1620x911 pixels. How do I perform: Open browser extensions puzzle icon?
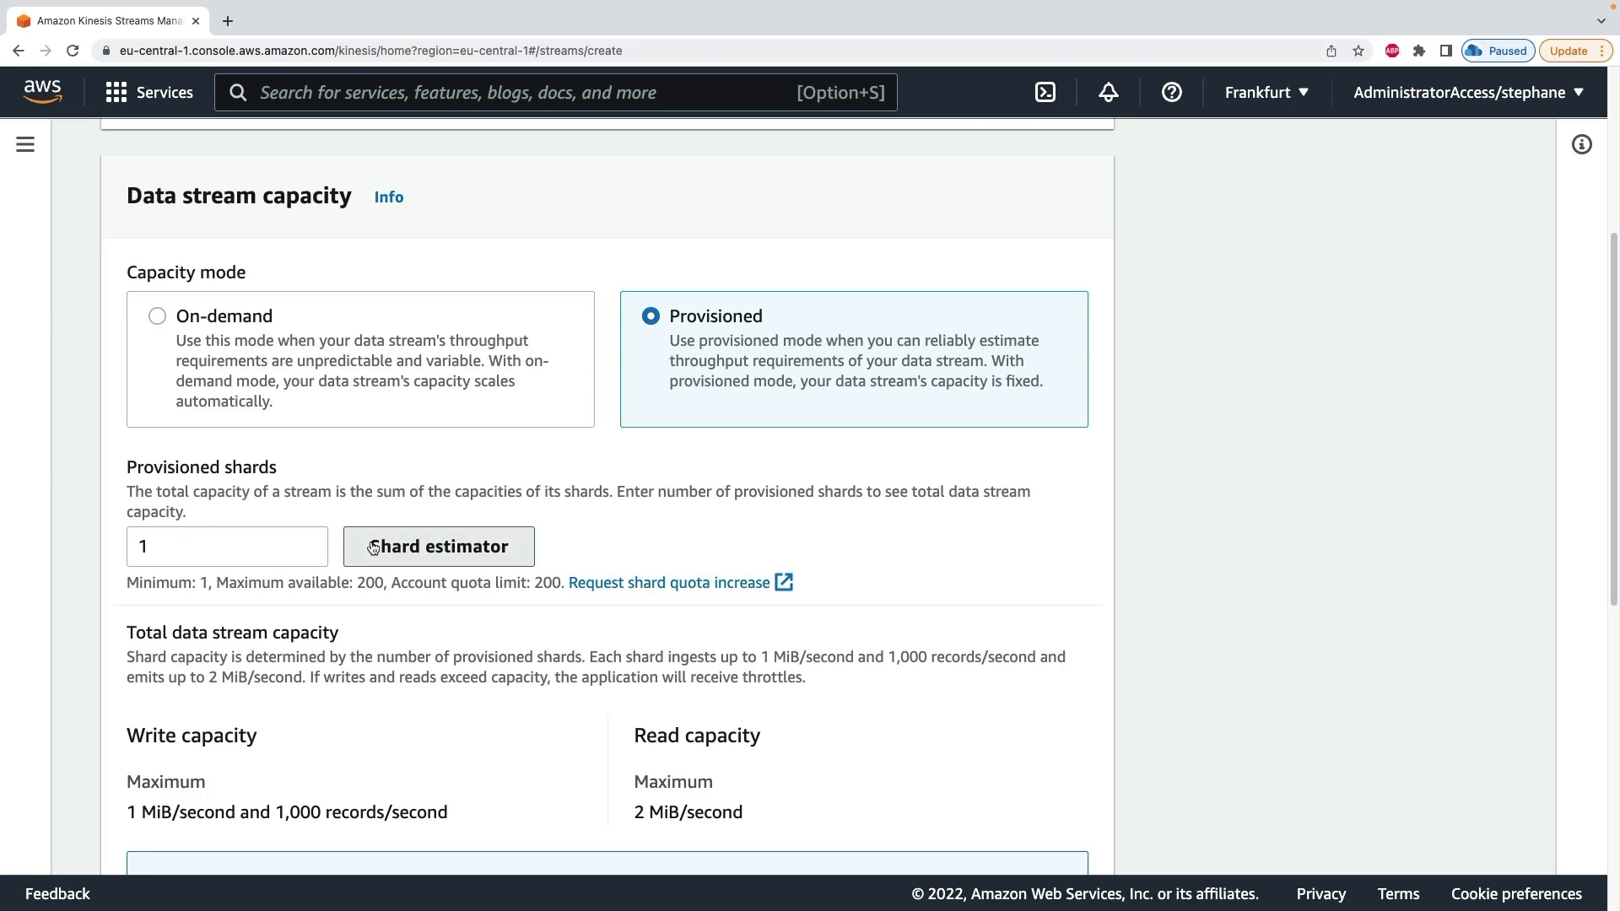(1419, 51)
